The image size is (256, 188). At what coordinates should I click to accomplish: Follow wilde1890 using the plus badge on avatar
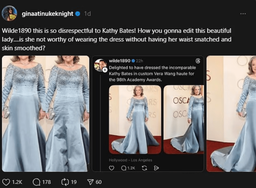click(105, 70)
